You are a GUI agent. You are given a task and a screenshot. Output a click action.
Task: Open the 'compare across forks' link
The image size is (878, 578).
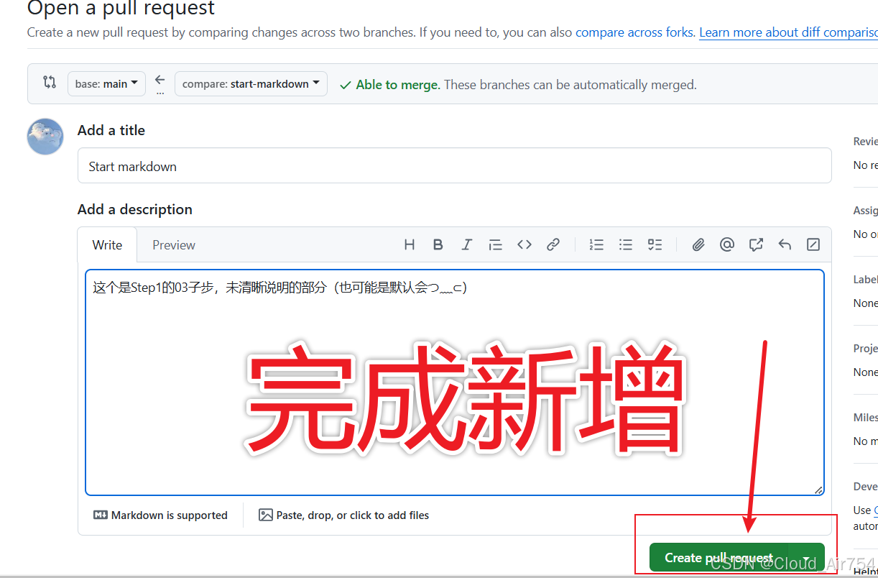tap(634, 32)
